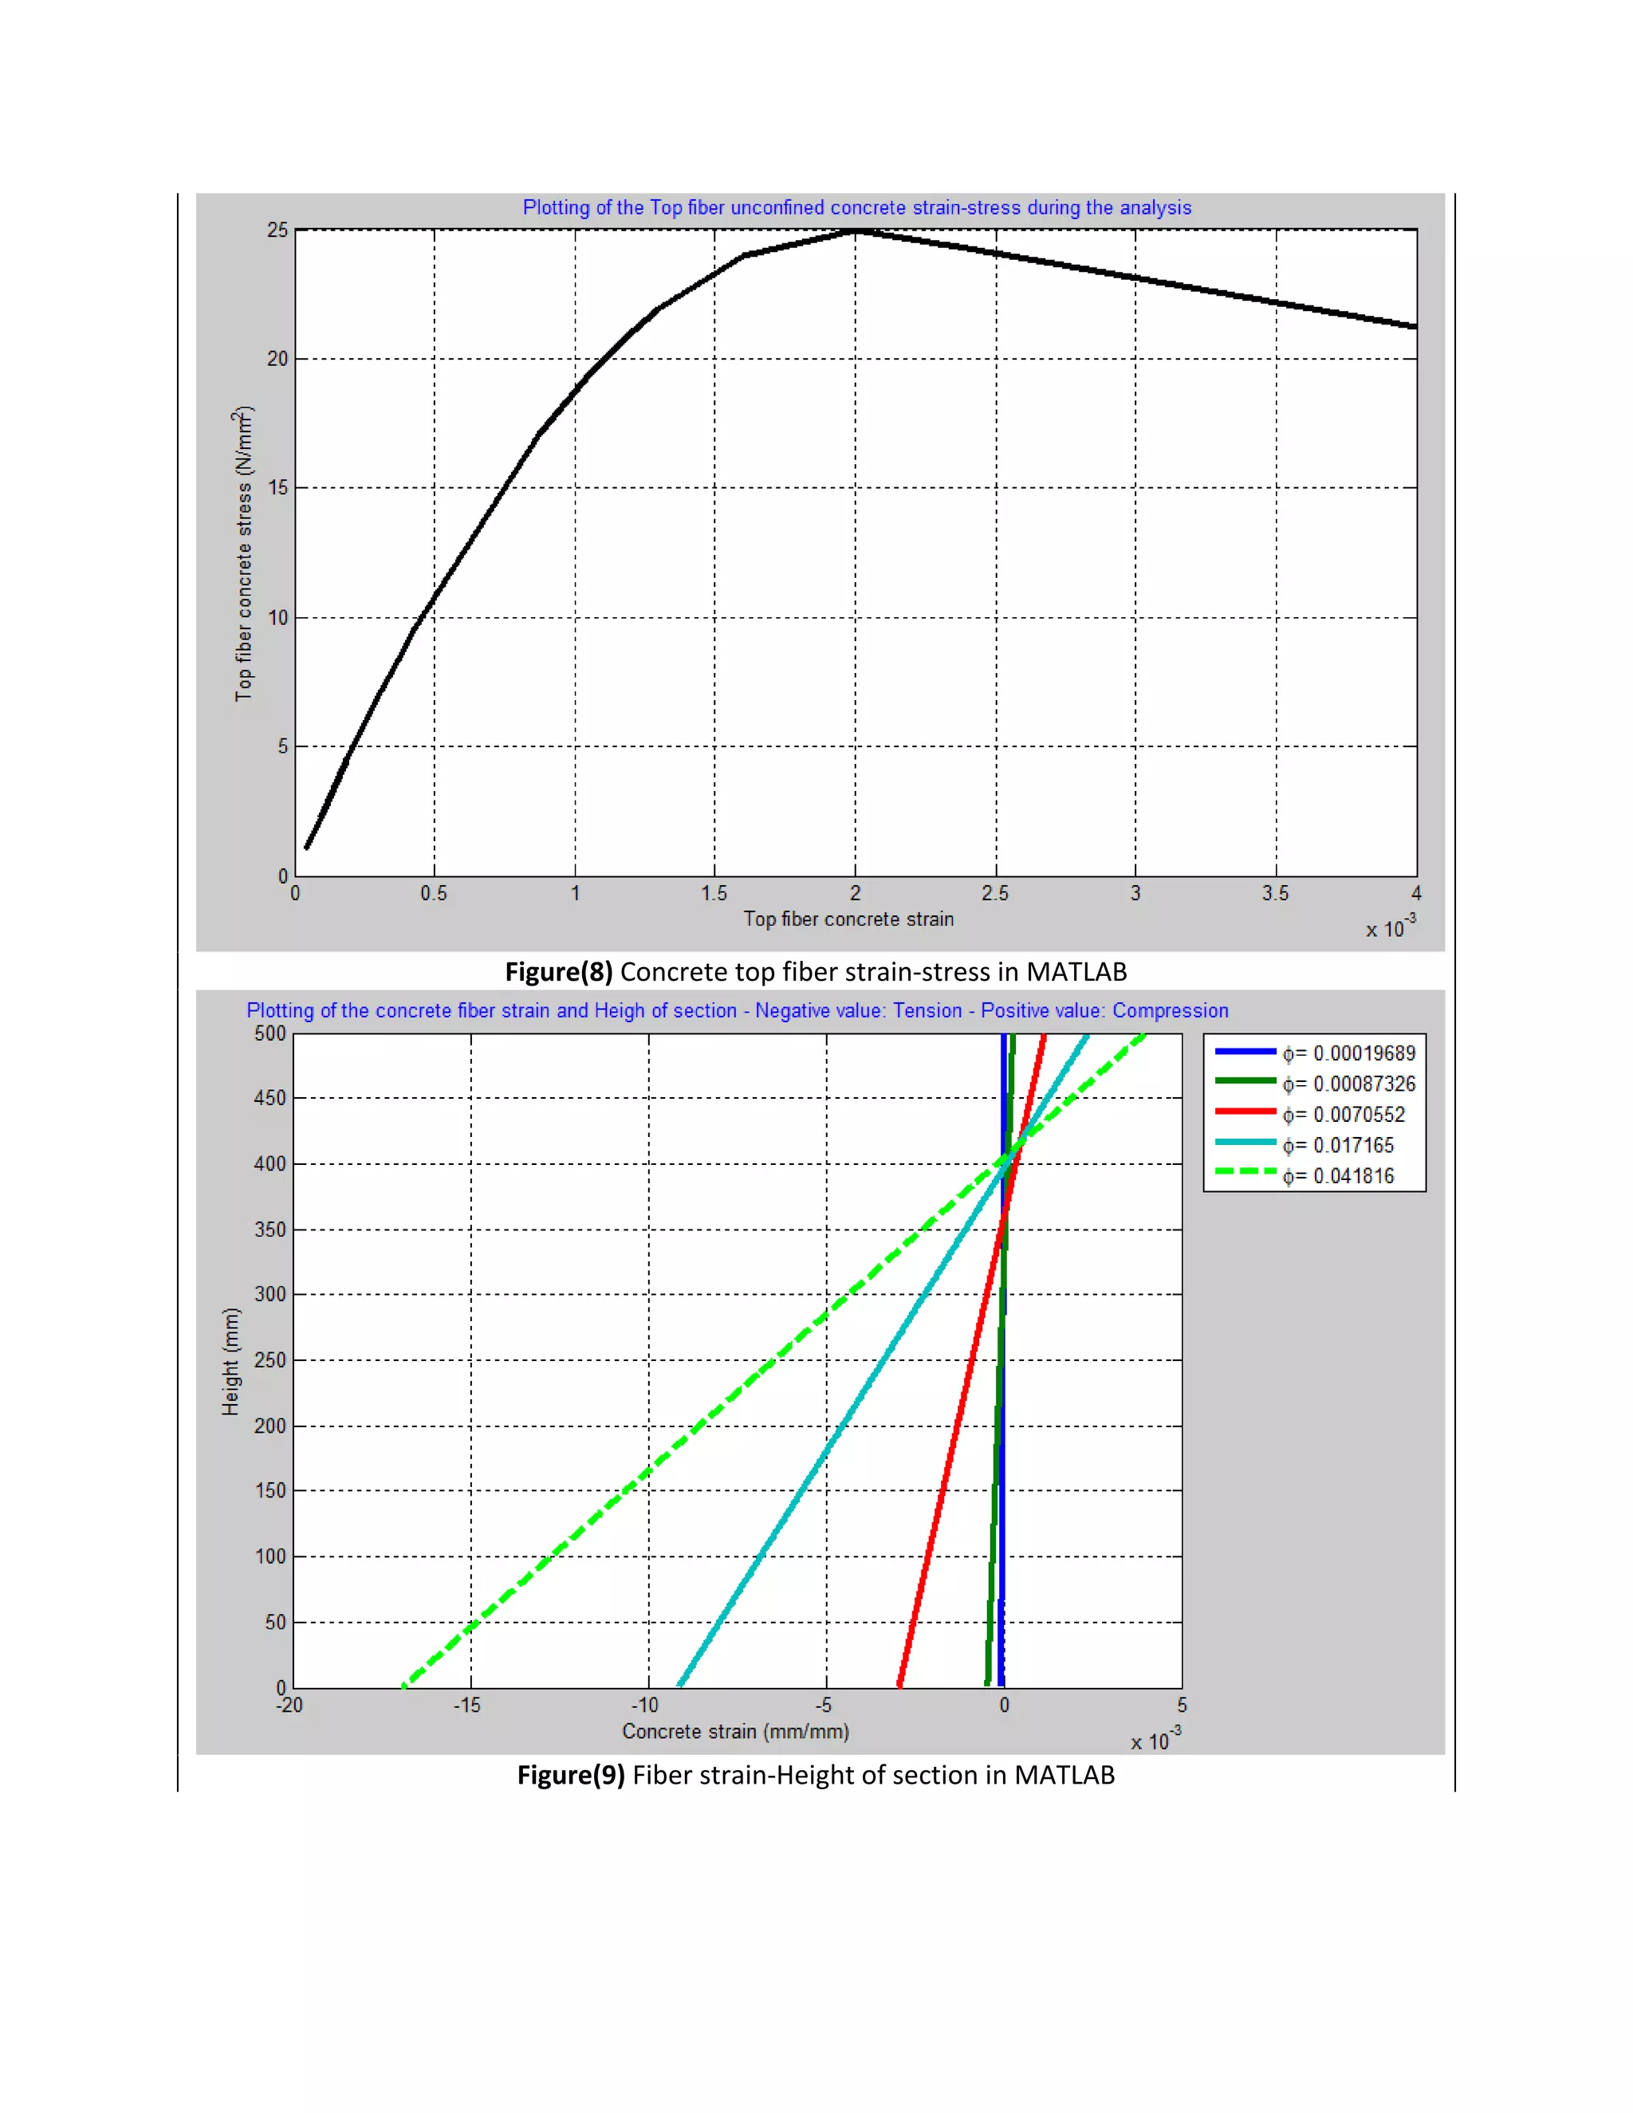Click the Figure(8) caption text
The height and width of the screenshot is (2113, 1633).
[816, 971]
